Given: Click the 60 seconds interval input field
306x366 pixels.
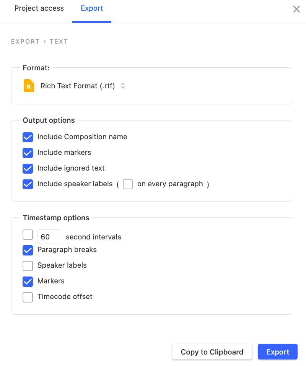Looking at the screenshot, I should (49, 237).
